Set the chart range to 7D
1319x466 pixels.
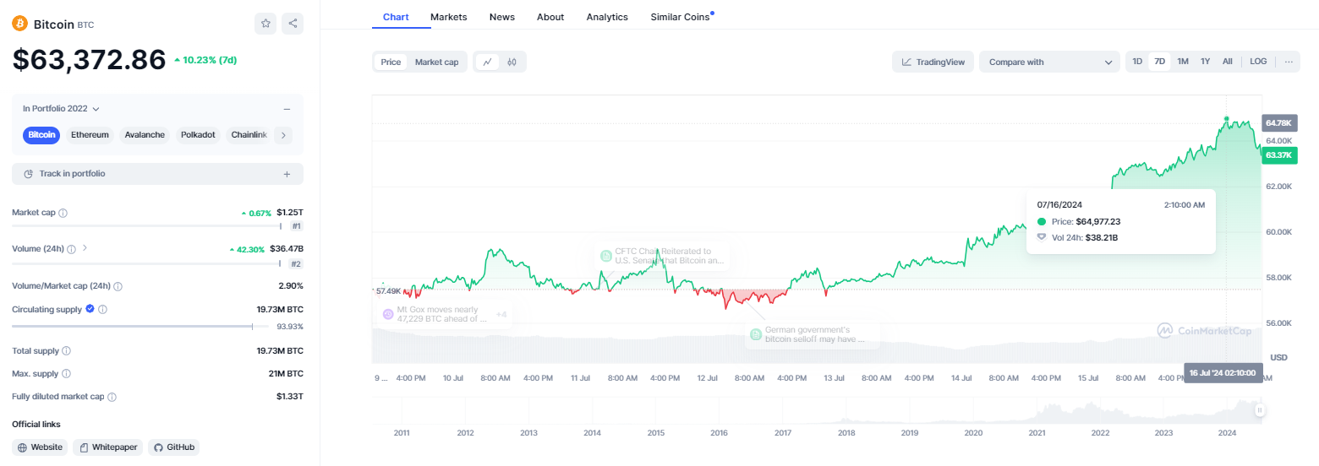click(1160, 62)
